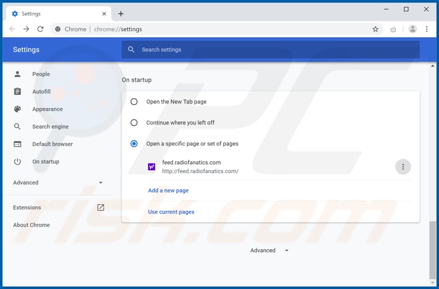Click the People person icon in sidebar
Image resolution: width=439 pixels, height=289 pixels.
(x=17, y=74)
